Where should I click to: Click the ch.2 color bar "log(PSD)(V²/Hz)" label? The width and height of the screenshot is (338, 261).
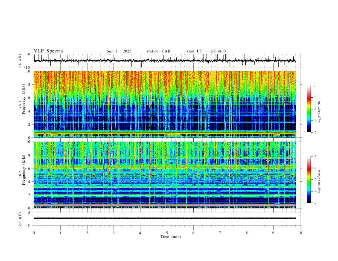(320, 181)
